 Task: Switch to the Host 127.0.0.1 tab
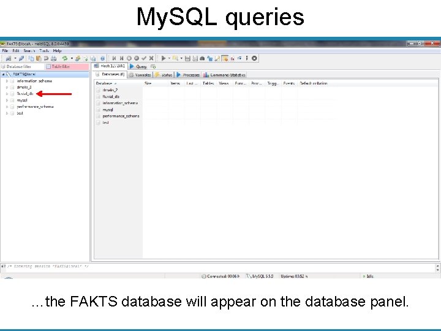[110, 66]
